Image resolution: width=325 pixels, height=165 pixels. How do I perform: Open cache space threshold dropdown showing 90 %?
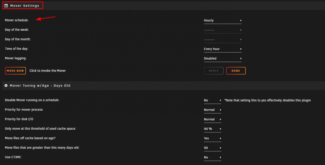point(213,129)
